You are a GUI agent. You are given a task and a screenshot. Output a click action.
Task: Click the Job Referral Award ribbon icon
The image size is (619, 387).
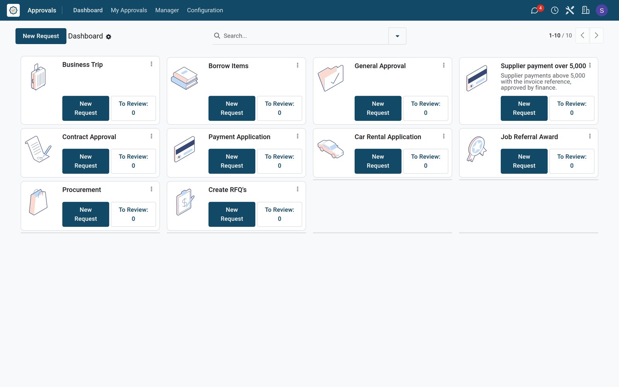[x=477, y=149]
